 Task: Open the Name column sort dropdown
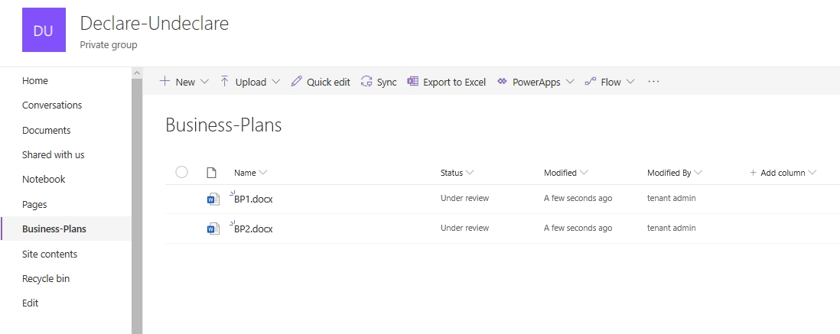(x=263, y=173)
